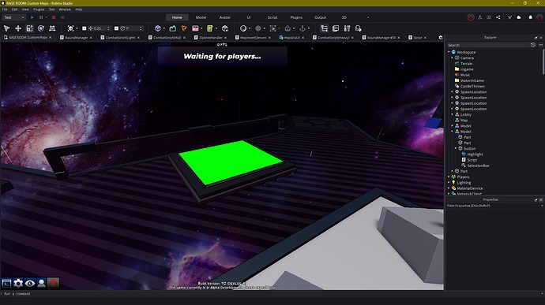Click the in-game red icon button
Image resolution: width=545 pixels, height=305 pixels.
point(53,284)
